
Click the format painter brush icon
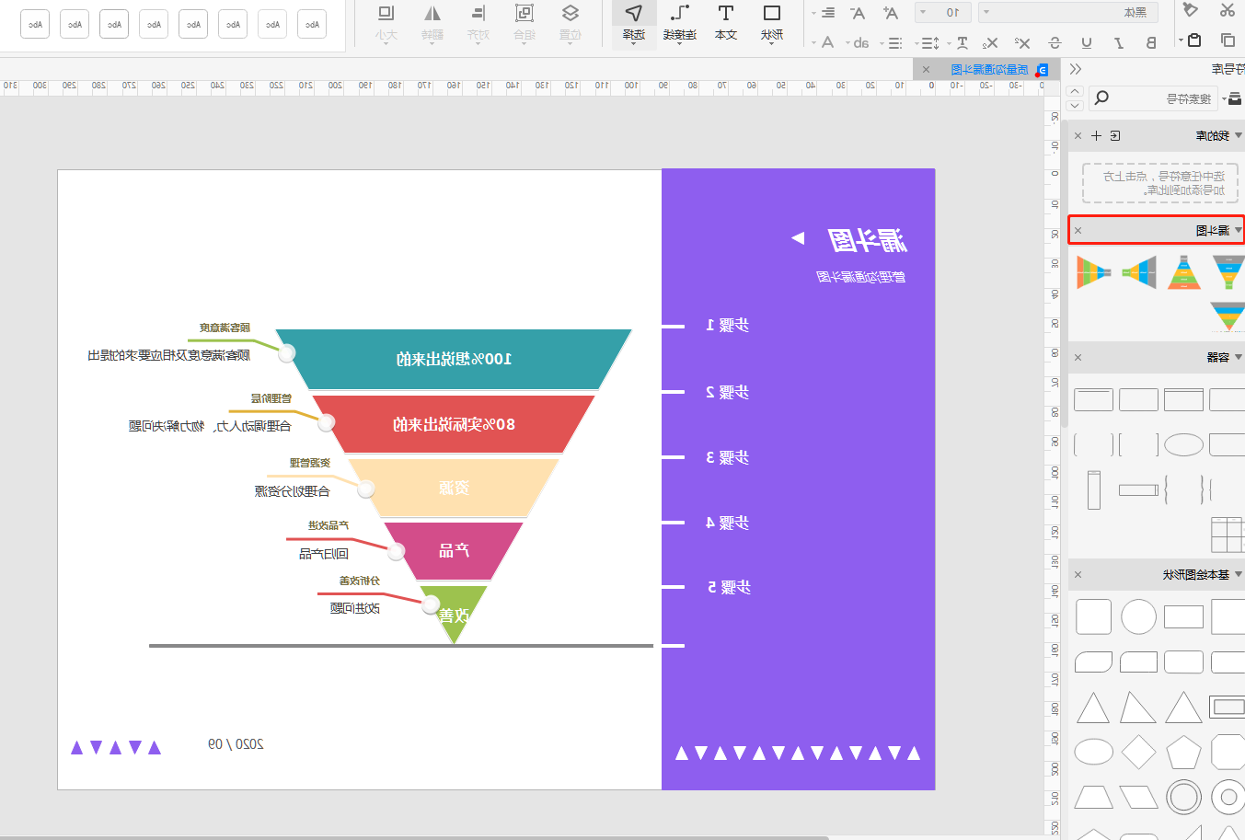(x=1191, y=10)
